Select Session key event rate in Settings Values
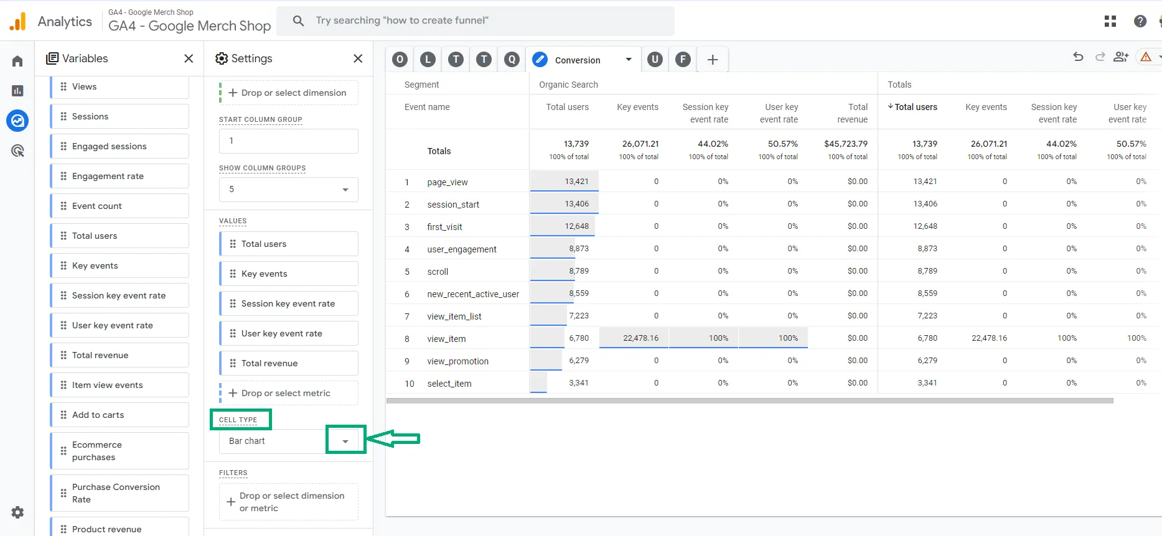The image size is (1162, 536). [289, 303]
